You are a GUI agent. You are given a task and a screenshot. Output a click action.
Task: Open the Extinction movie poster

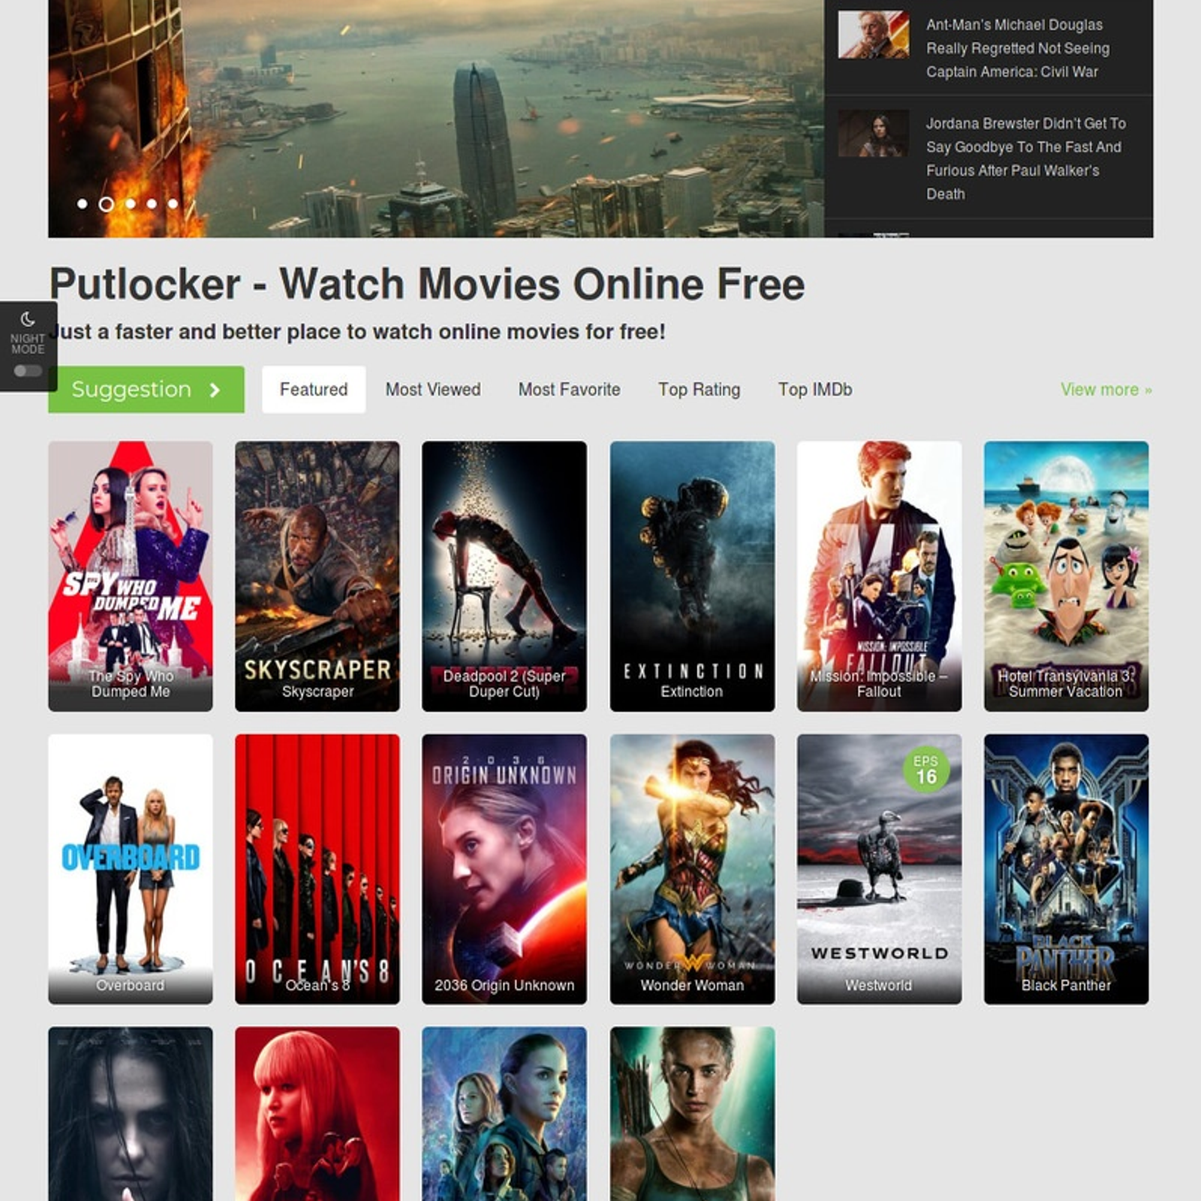click(x=692, y=576)
